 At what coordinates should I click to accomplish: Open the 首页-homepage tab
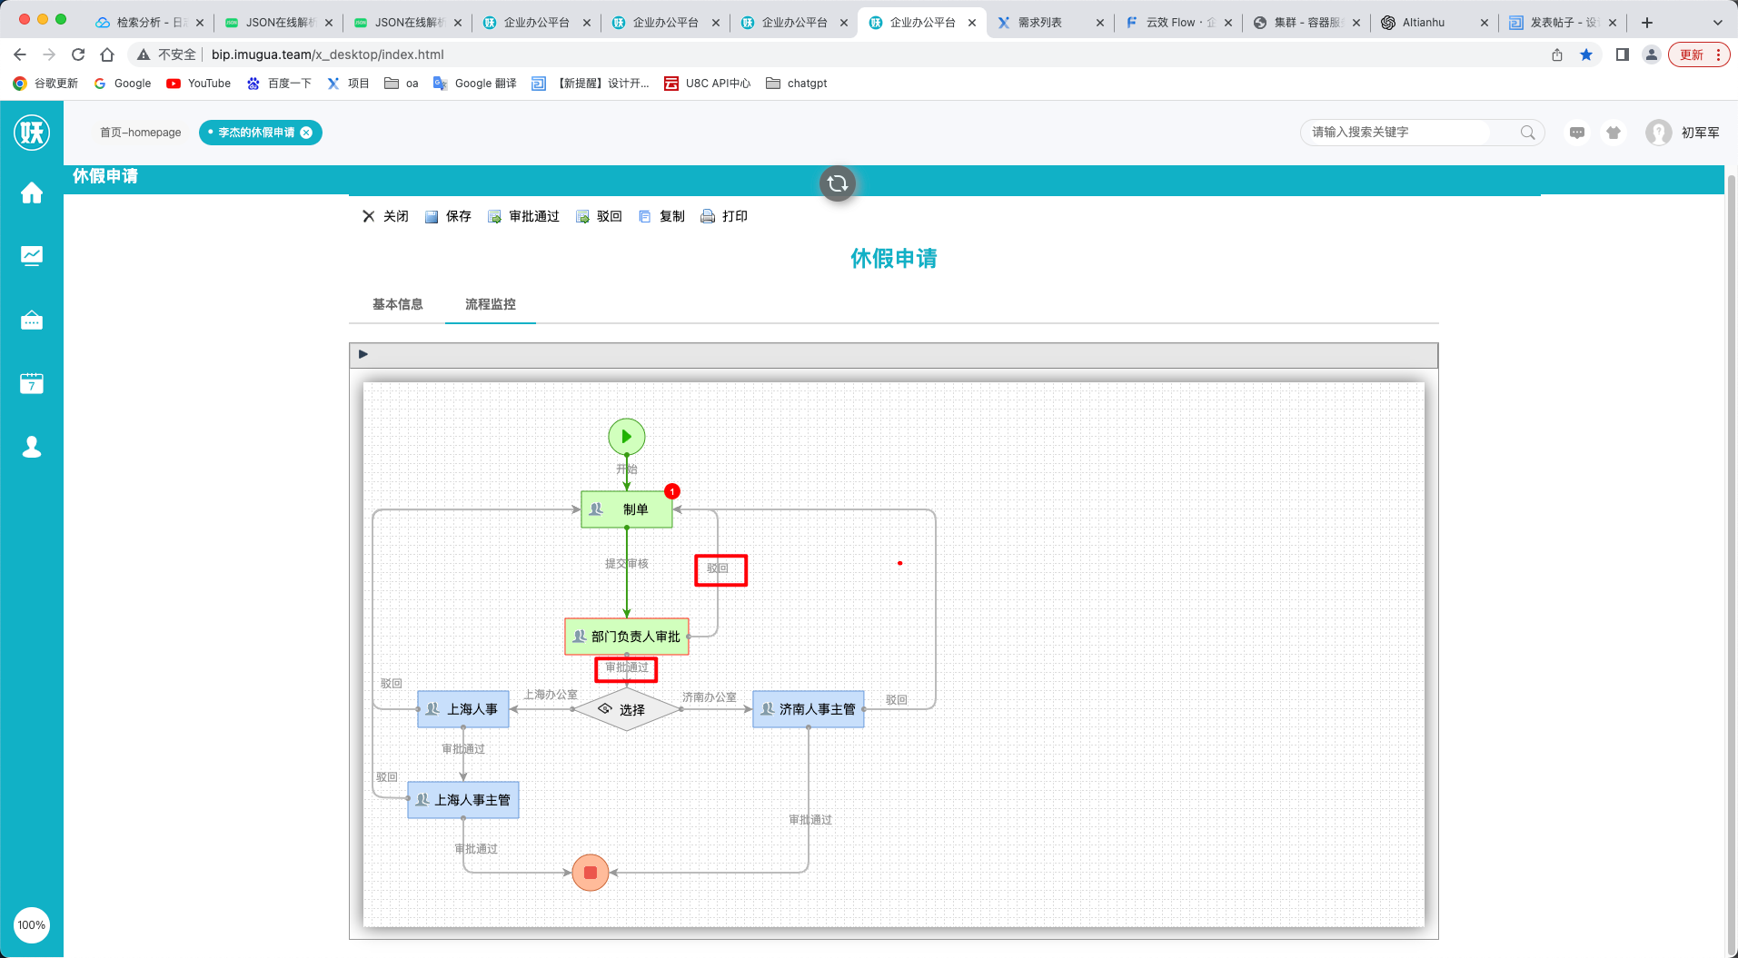(x=141, y=133)
